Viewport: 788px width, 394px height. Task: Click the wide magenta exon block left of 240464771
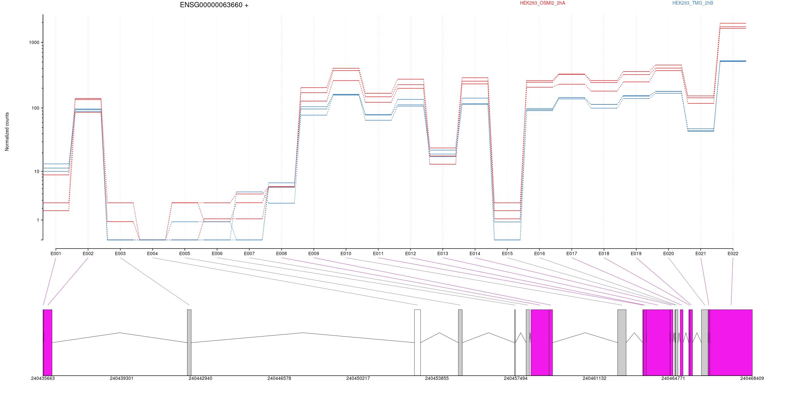pyautogui.click(x=658, y=342)
